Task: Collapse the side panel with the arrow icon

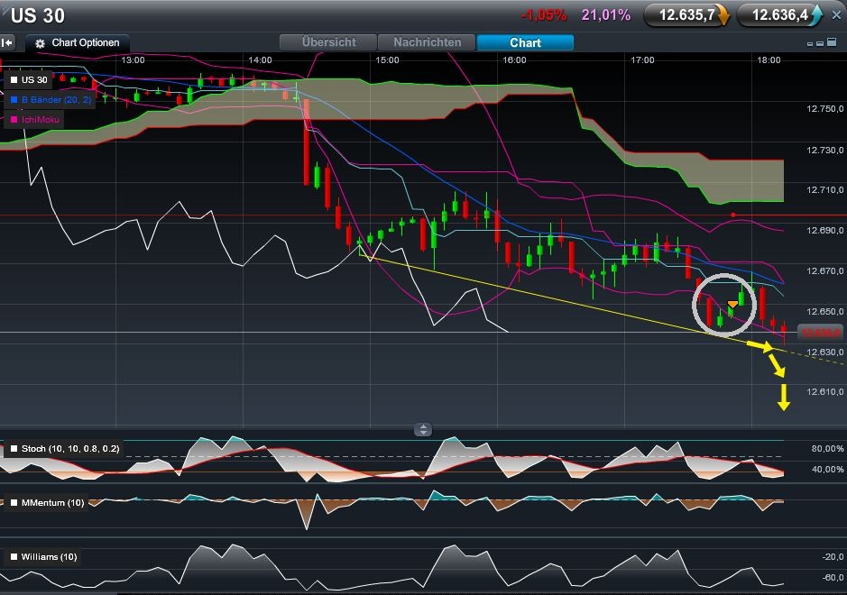Action: point(7,42)
